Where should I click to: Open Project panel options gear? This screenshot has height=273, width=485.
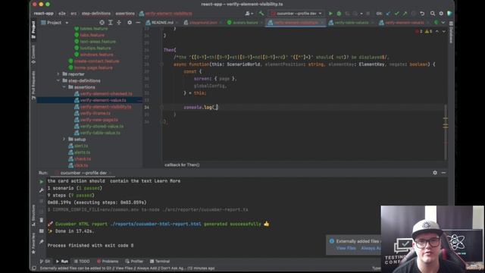pyautogui.click(x=130, y=23)
